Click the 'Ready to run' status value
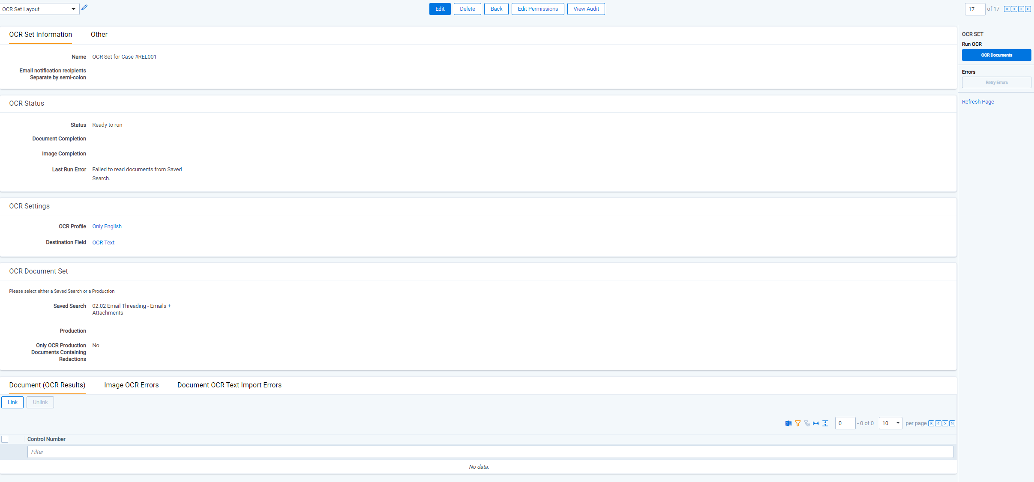The height and width of the screenshot is (482, 1034). coord(107,125)
